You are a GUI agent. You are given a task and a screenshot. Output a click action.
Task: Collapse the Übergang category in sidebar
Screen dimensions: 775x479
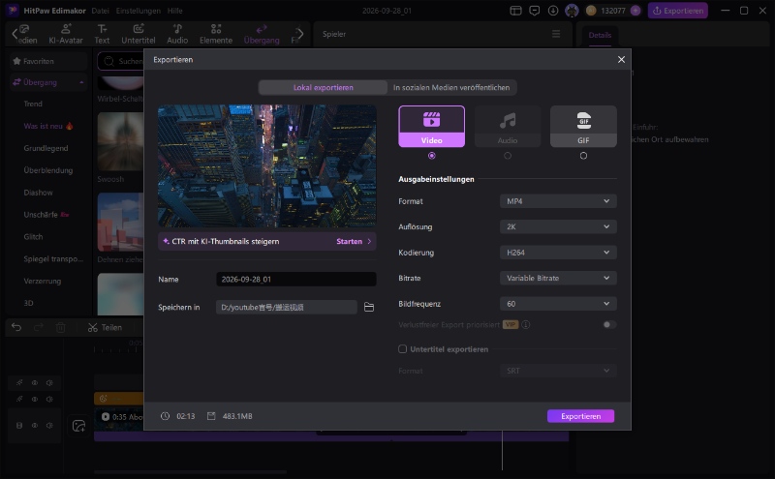(81, 82)
